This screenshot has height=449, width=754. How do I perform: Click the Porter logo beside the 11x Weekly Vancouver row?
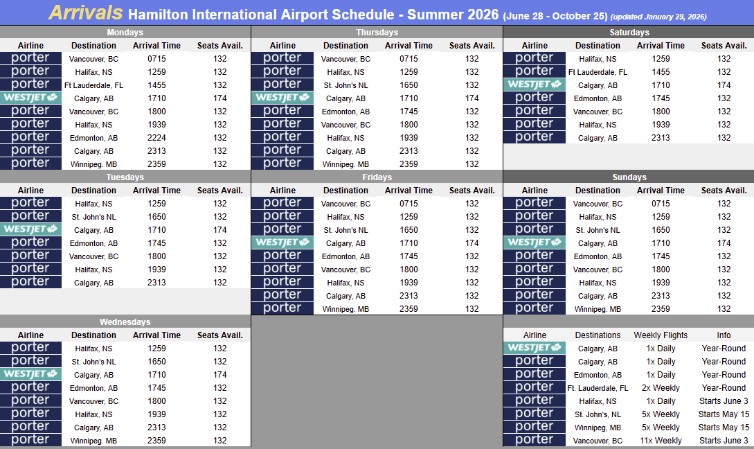(x=534, y=440)
